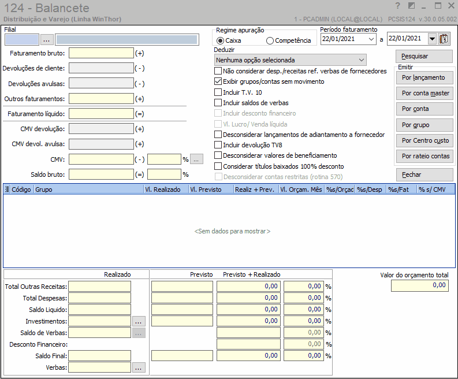Enable Incluir saldos de verbas
458x379 pixels.
(218, 103)
